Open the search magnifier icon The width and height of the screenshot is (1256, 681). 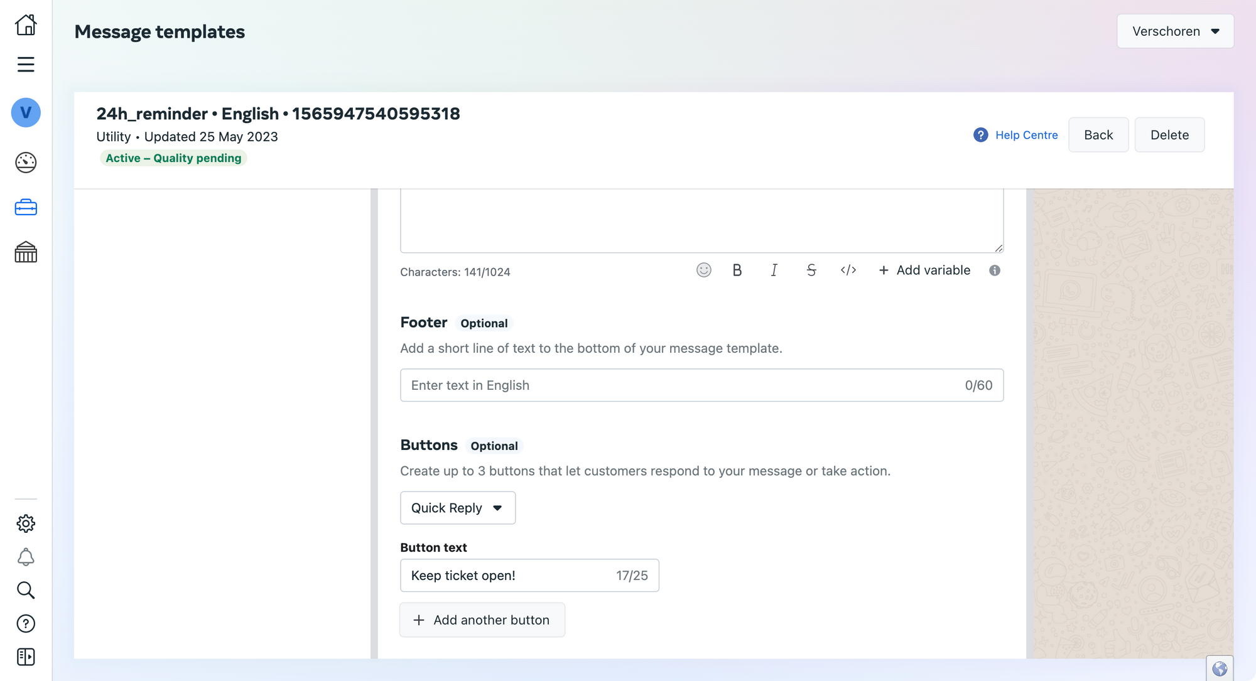pyautogui.click(x=26, y=590)
